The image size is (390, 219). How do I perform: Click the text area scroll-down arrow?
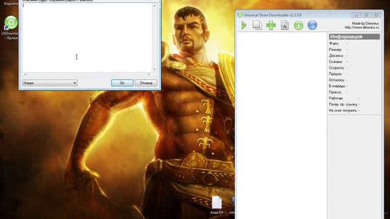coord(154,69)
